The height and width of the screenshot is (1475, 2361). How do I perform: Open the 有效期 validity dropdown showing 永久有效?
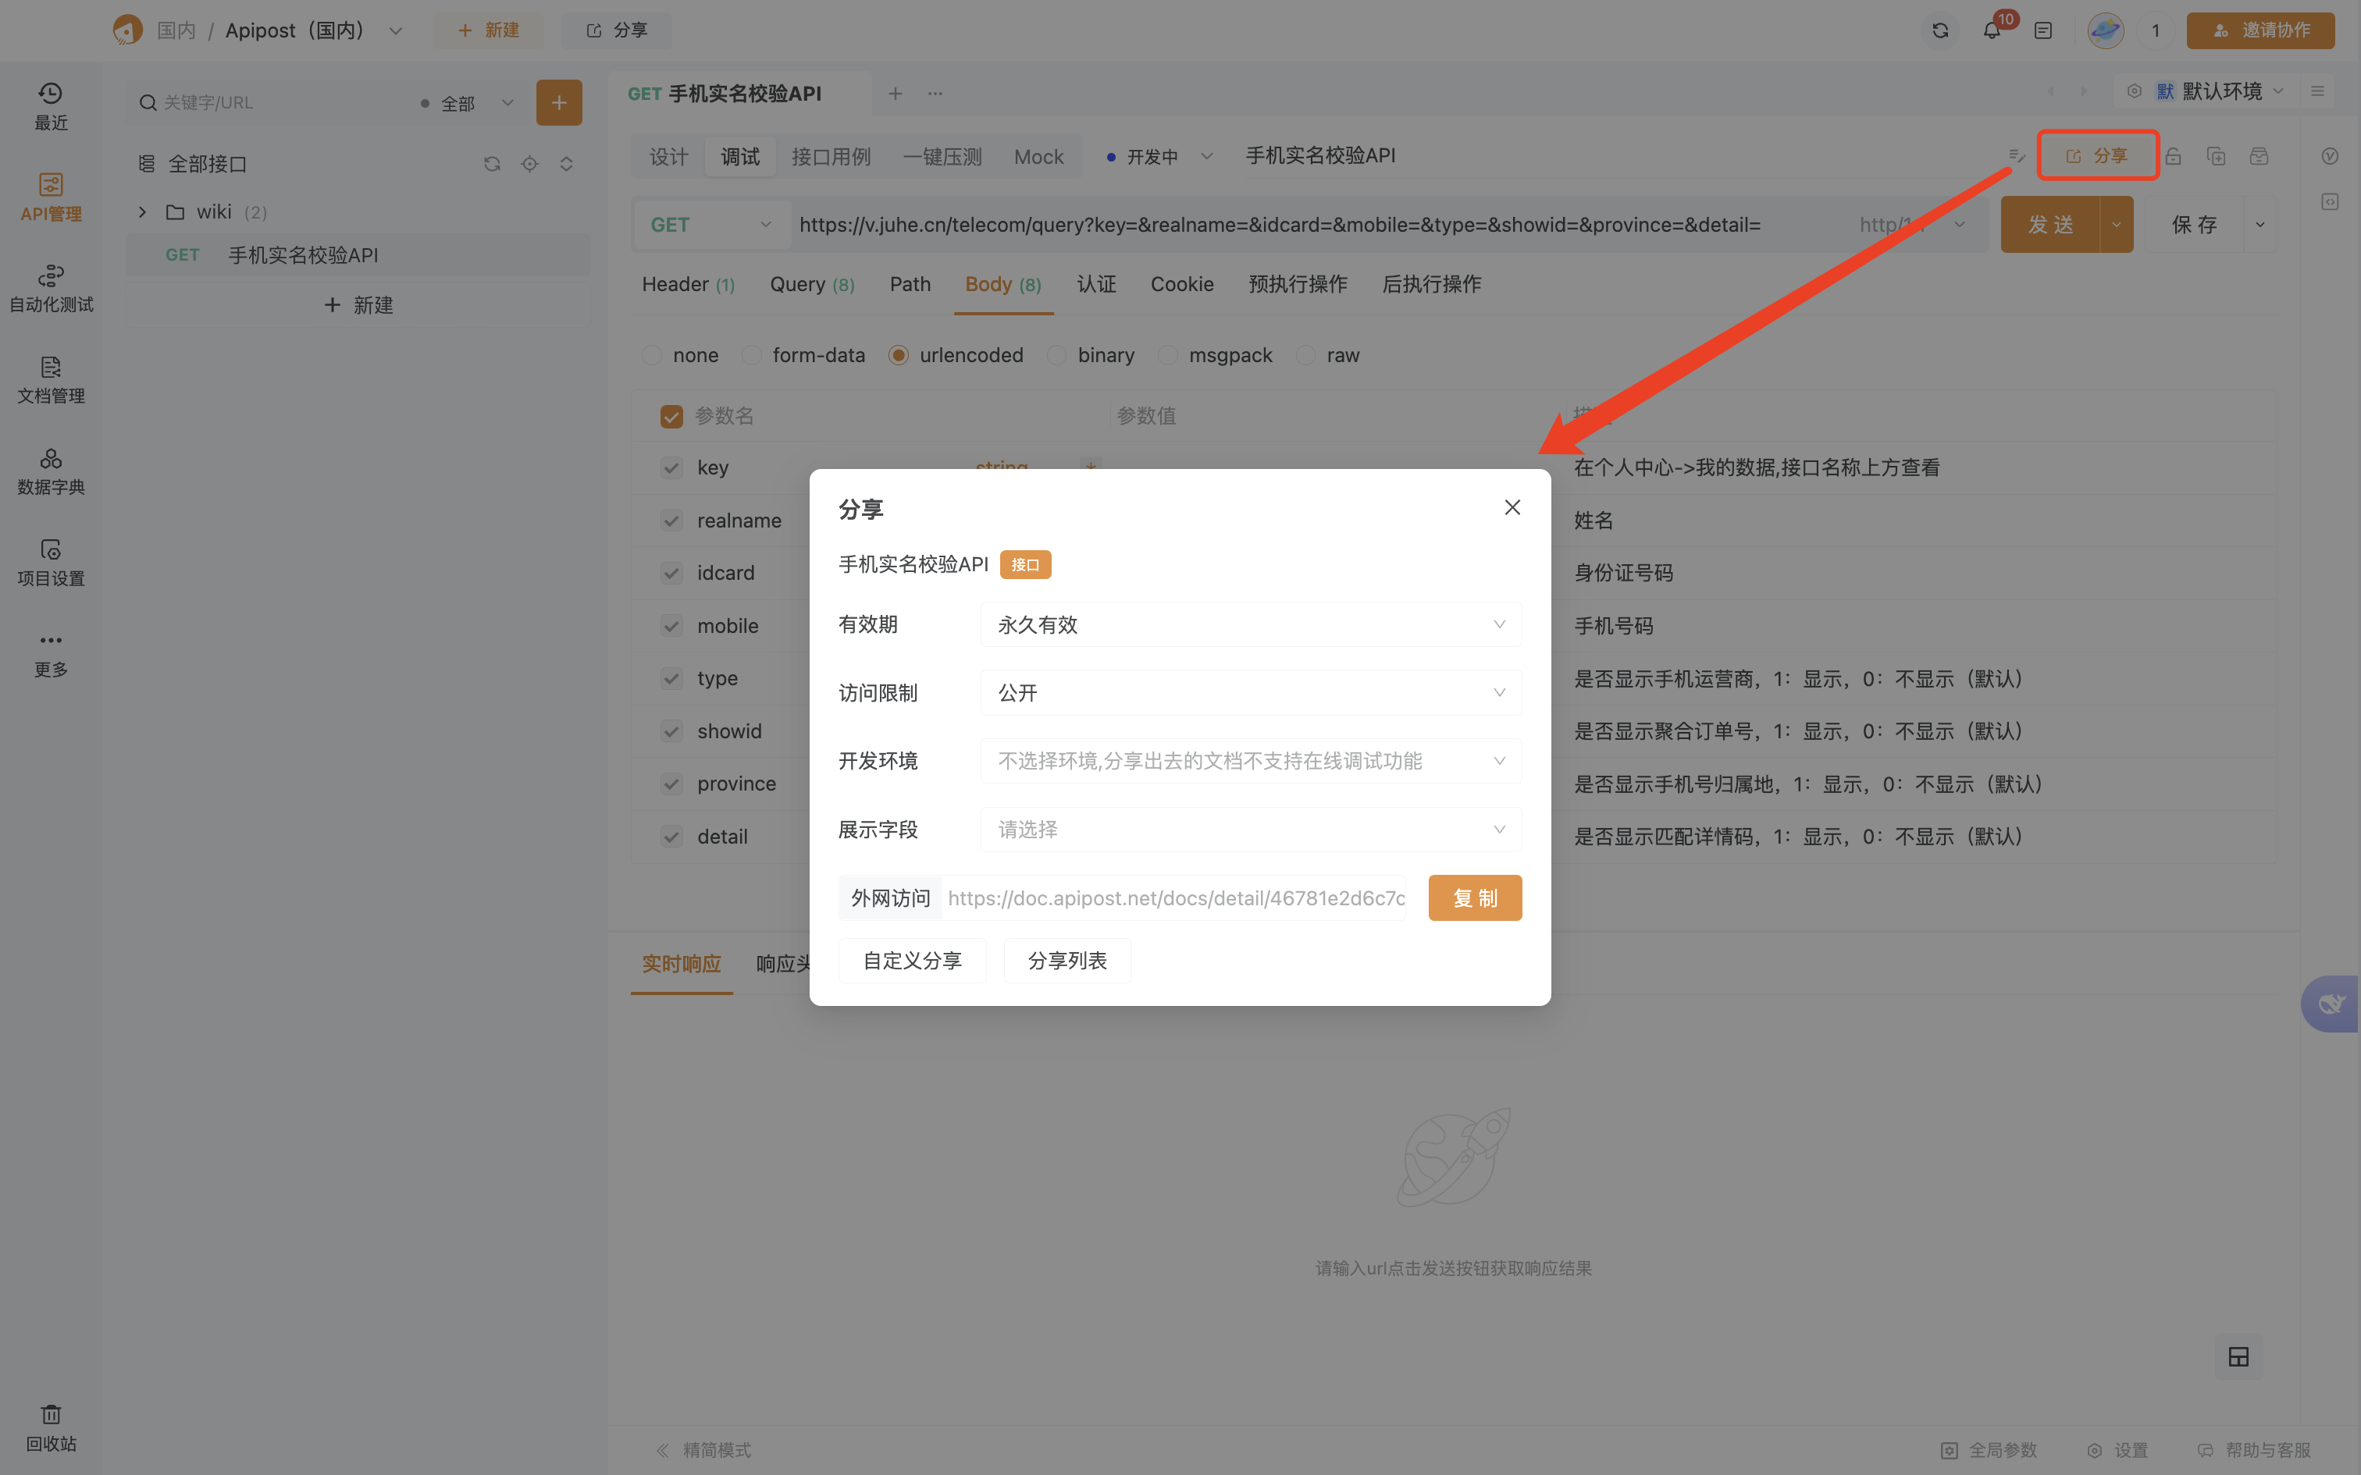coord(1250,624)
